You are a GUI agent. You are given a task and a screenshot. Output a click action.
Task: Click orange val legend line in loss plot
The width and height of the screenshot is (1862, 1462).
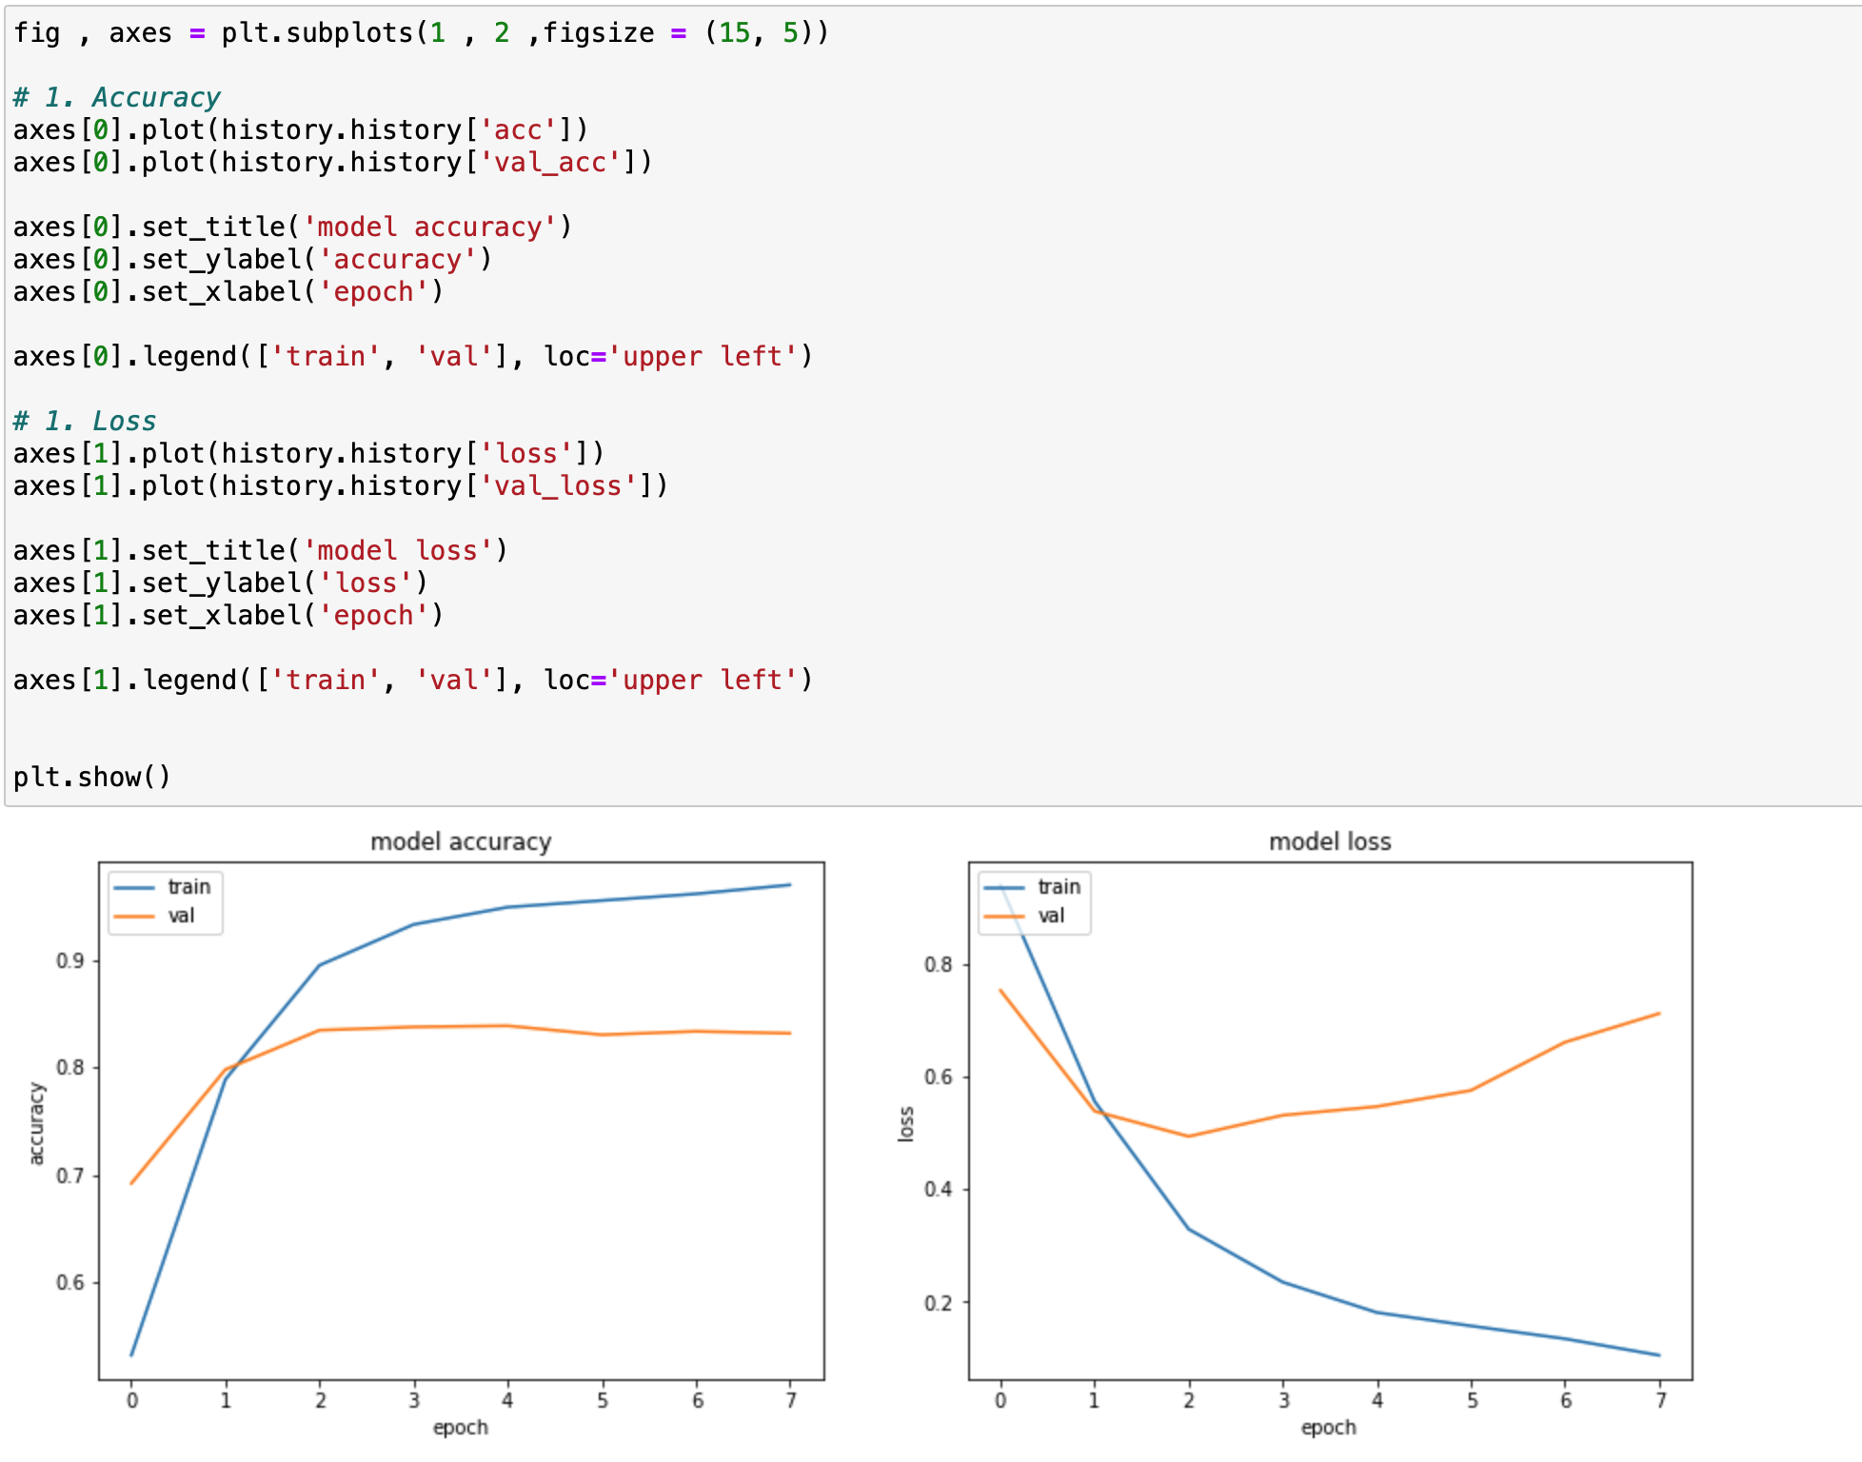1004,916
